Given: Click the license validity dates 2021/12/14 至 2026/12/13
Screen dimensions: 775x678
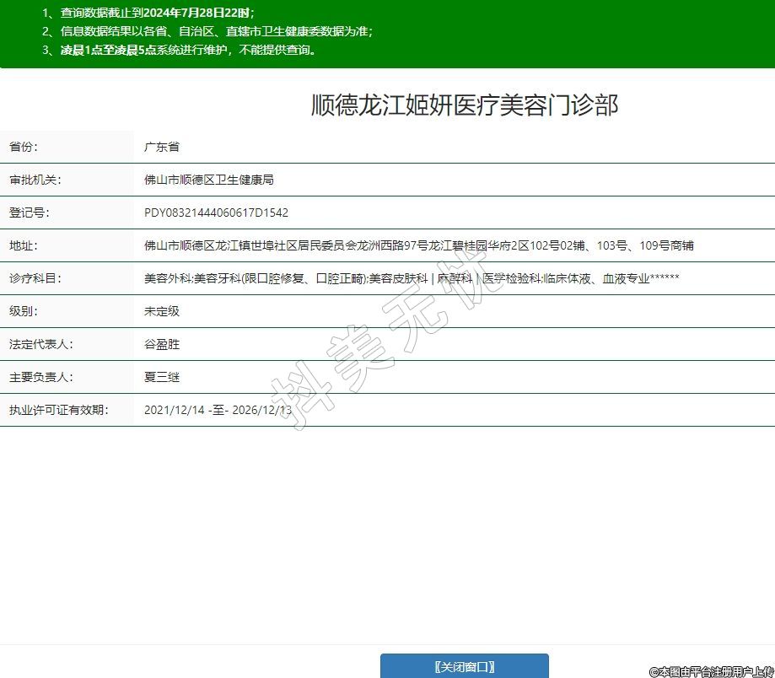Looking at the screenshot, I should [218, 410].
